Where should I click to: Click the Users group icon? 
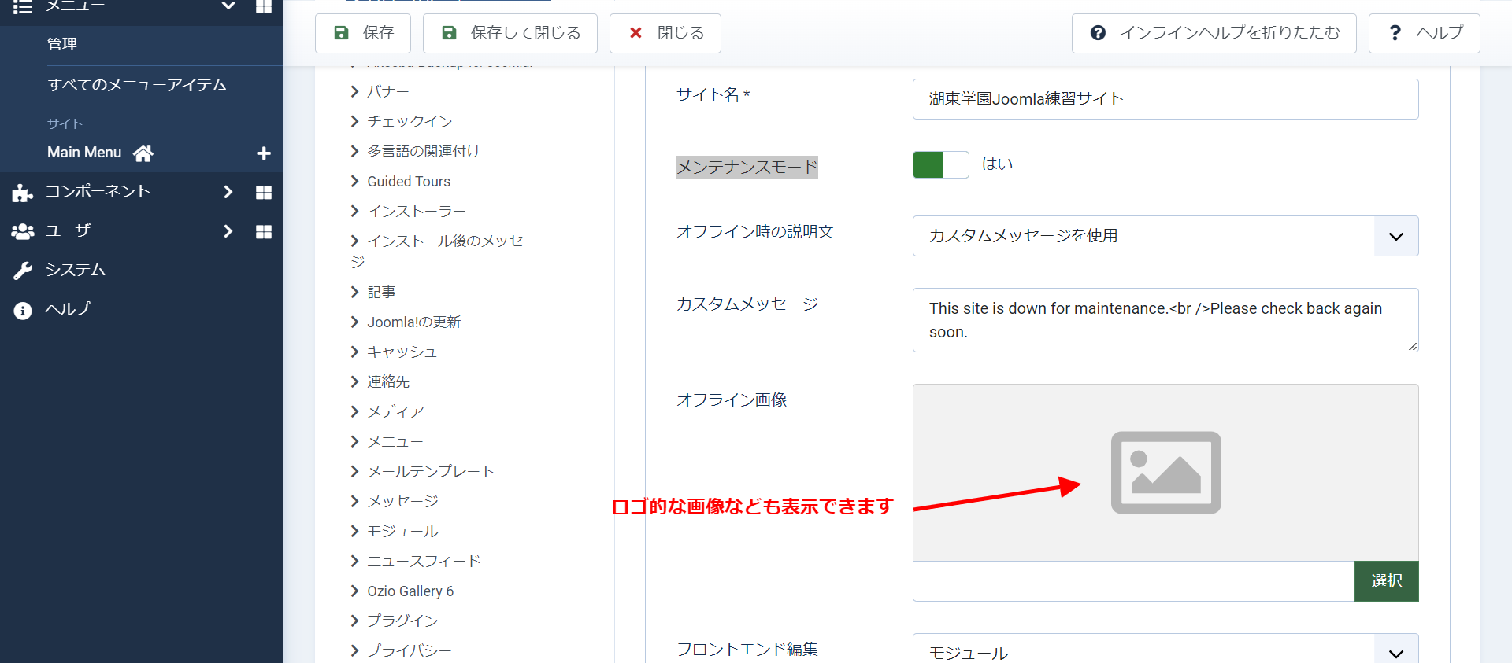click(23, 232)
